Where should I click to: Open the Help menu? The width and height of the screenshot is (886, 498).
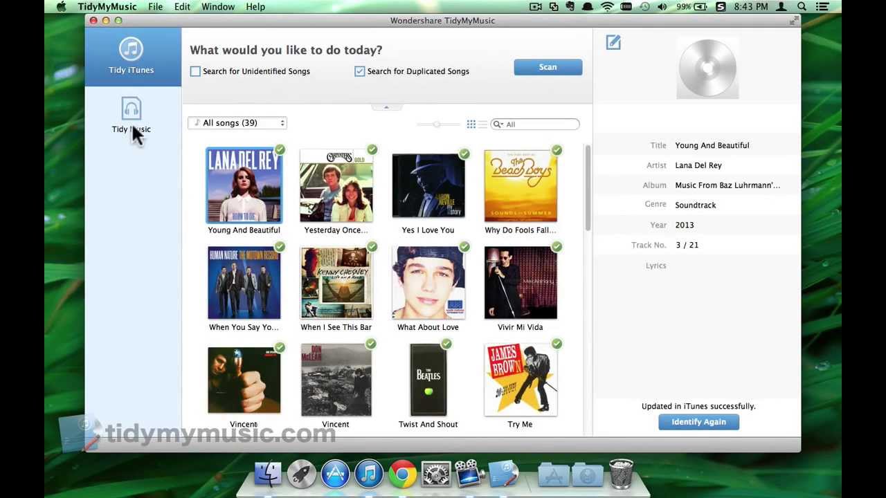point(255,7)
